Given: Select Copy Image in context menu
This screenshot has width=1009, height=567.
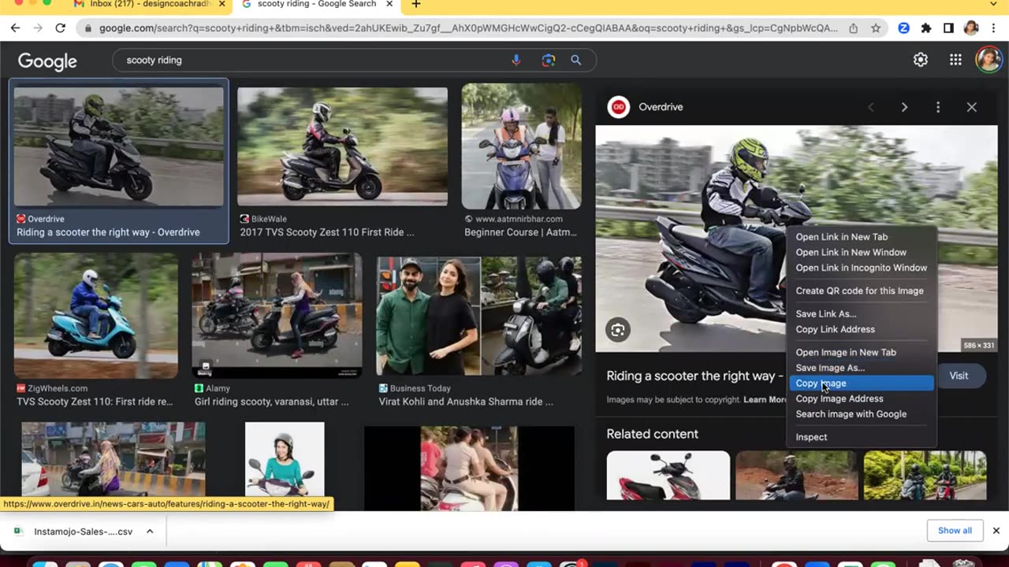Looking at the screenshot, I should click(x=861, y=384).
